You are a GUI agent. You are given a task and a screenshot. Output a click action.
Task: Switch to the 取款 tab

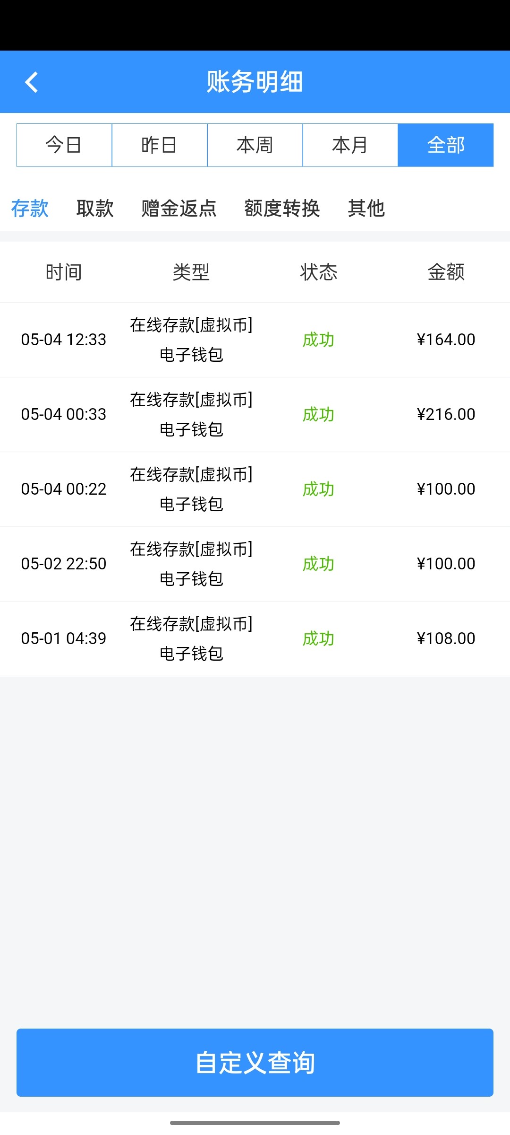click(x=95, y=209)
